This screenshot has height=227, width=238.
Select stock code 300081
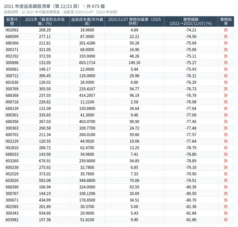(12, 69)
